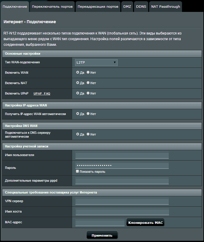This screenshot has width=204, height=242.
Task: Select 'Нет' for automatic DNS server connection
Action: tap(88, 134)
